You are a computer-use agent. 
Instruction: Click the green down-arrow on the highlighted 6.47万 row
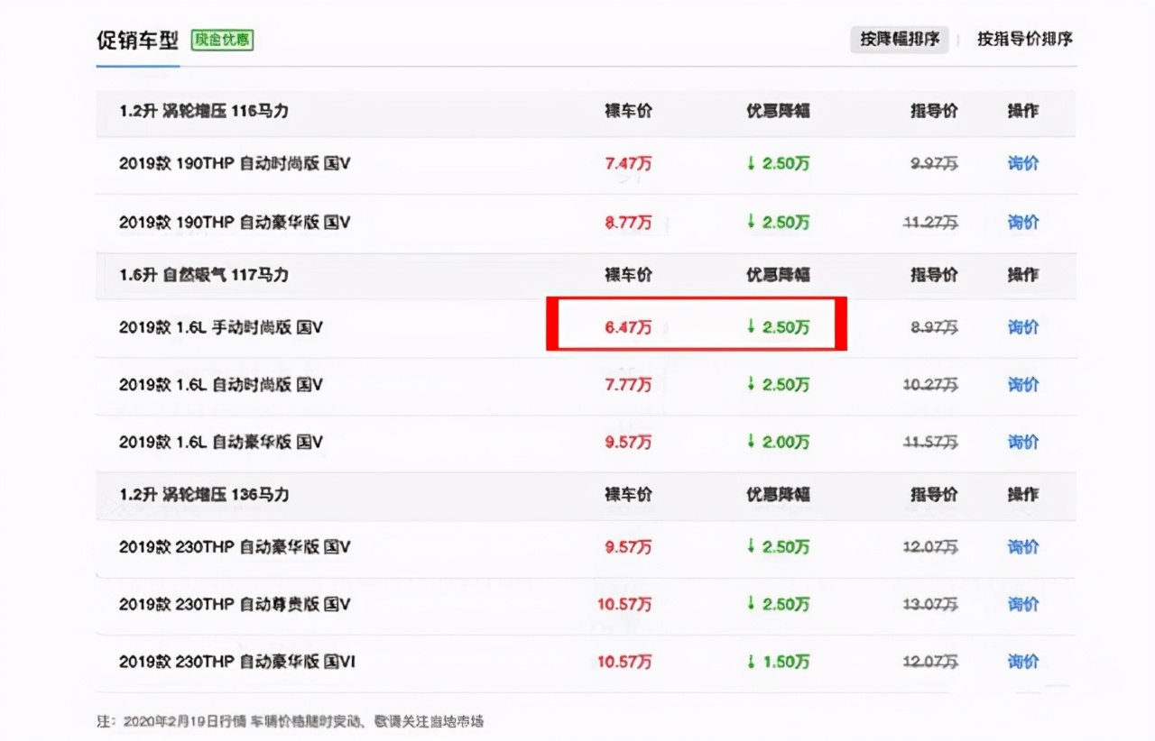751,327
